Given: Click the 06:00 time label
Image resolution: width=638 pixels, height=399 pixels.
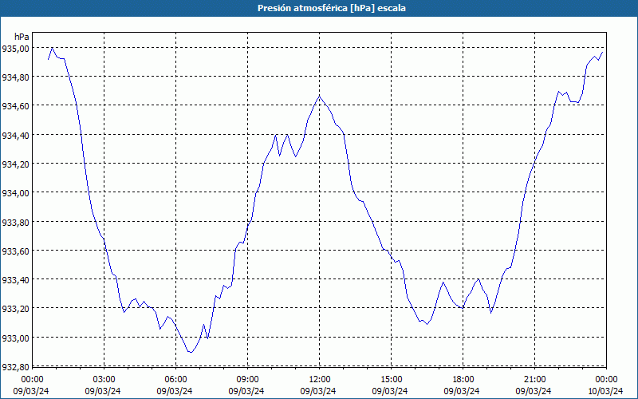Looking at the screenshot, I should click(x=175, y=380).
